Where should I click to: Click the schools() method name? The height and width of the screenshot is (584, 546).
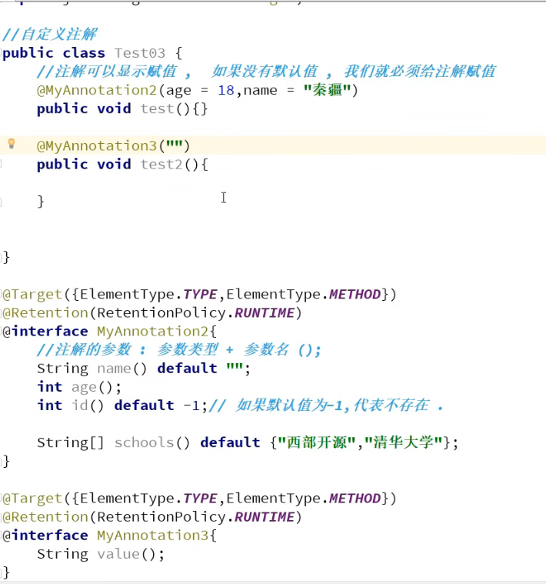[142, 442]
